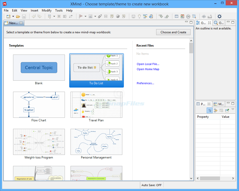
Task: Click the Spreadsheet view toolbar icon
Action: click(176, 16)
